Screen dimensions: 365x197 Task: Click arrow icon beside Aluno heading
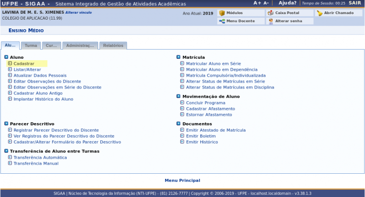[x=6, y=57]
